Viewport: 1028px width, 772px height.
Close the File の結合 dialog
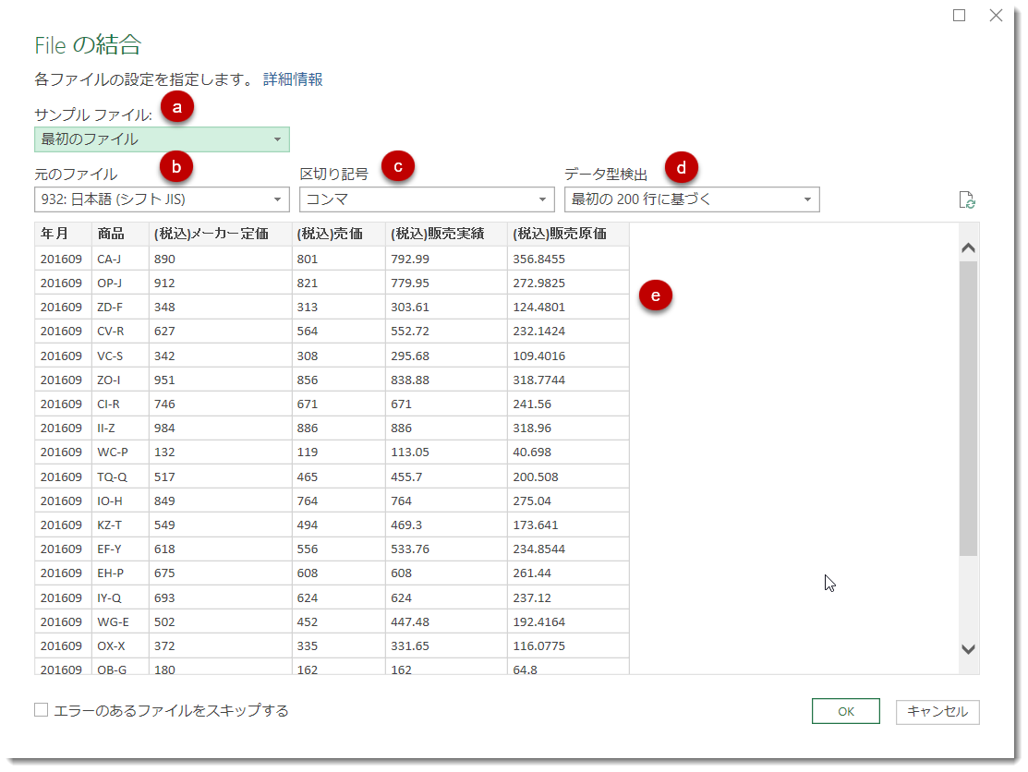(x=996, y=15)
